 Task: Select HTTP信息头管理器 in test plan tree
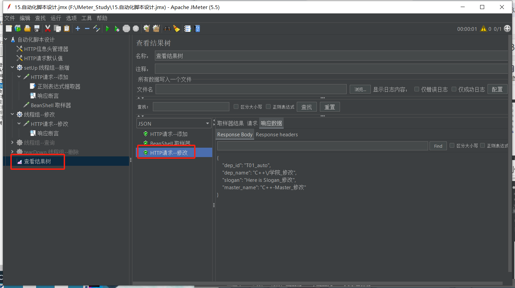(x=46, y=49)
